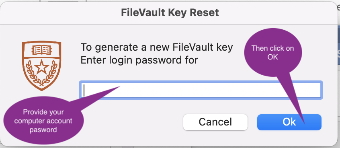Click the open book emblem atop shield

41,50
